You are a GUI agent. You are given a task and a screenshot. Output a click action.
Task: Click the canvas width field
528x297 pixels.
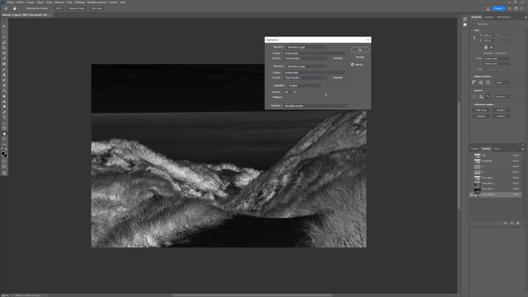pos(488,35)
